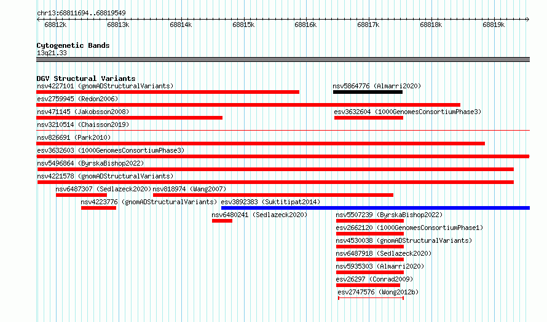Screen dimensions: 547x322
Task: Select the esv2747576 thin bracketed variant glyph
Action: (x=371, y=298)
